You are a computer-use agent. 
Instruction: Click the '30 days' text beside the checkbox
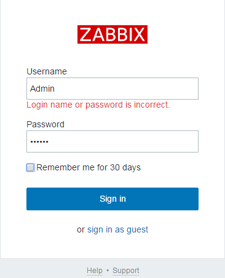[125, 167]
